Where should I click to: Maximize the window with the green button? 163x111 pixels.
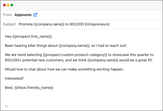(12, 5)
